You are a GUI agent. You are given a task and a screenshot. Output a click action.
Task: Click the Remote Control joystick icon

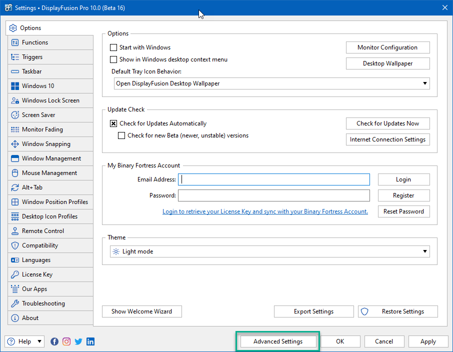pos(14,231)
